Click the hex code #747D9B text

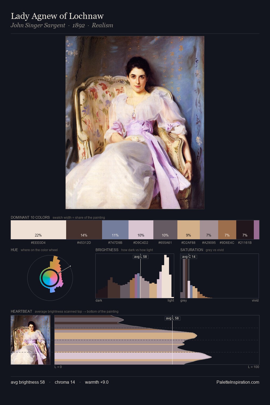(115, 243)
